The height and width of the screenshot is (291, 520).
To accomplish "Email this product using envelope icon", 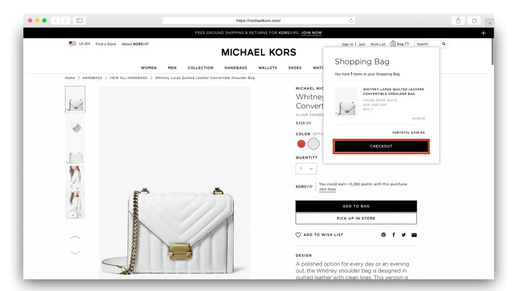I will click(x=414, y=235).
